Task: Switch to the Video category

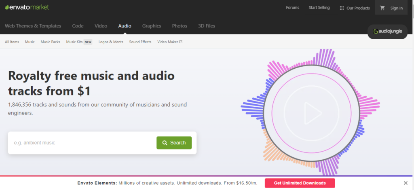Action: point(101,26)
